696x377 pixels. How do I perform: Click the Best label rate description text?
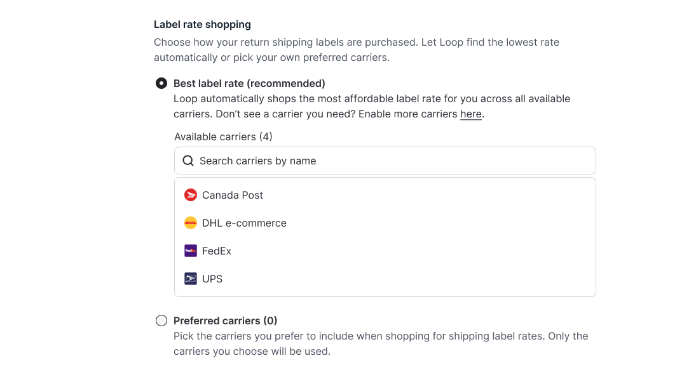371,106
